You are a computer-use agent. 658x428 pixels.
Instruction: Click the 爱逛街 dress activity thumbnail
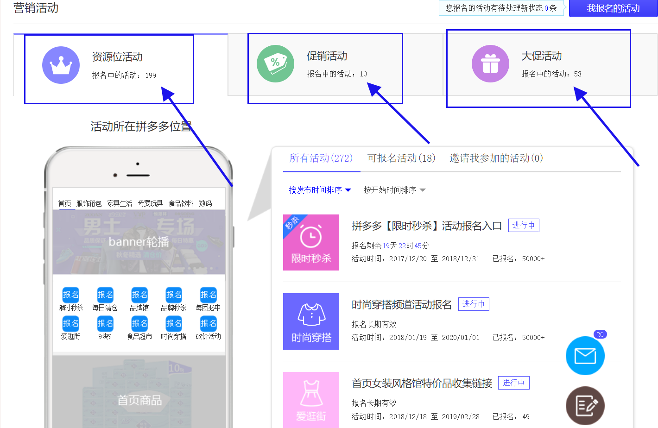coord(311,400)
